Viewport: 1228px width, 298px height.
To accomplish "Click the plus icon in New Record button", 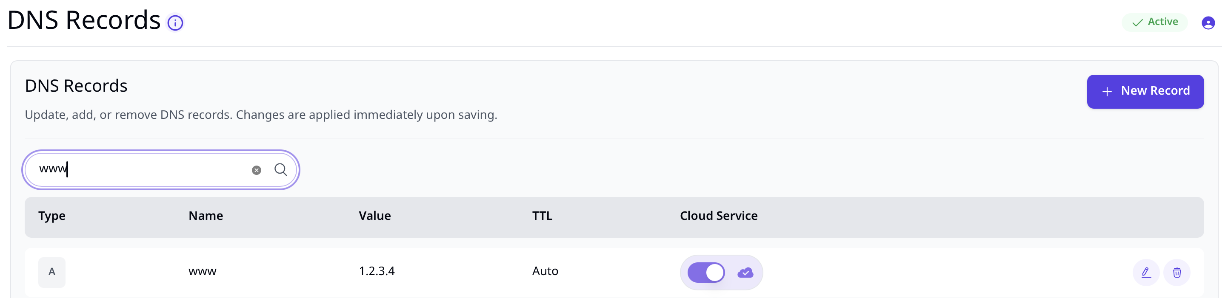I will pyautogui.click(x=1107, y=92).
